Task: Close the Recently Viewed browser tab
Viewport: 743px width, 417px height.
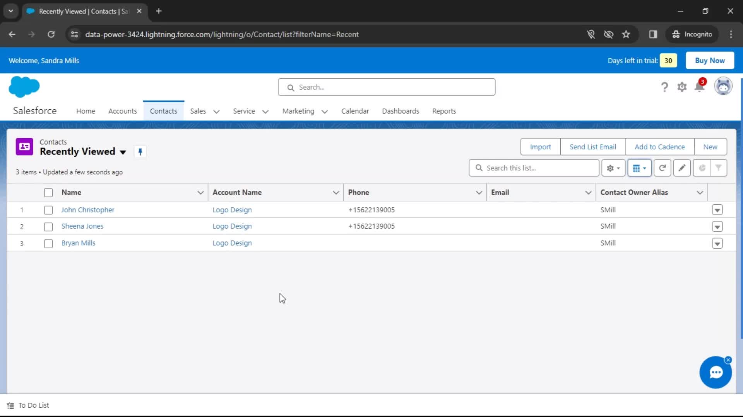Action: pyautogui.click(x=139, y=11)
